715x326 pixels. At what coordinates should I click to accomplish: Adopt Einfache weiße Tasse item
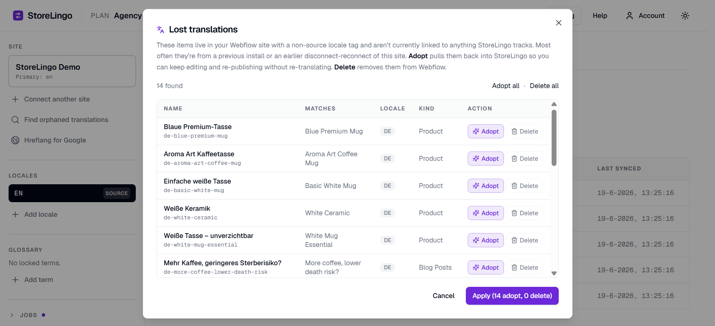[x=486, y=186]
